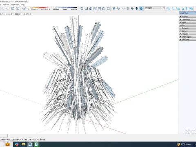Switch to Back standard view
Image resolution: width=196 pixels, height=147 pixels.
pyautogui.click(x=99, y=9)
